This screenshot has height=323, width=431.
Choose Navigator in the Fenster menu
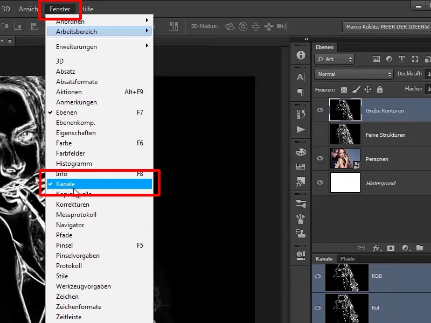click(100, 225)
